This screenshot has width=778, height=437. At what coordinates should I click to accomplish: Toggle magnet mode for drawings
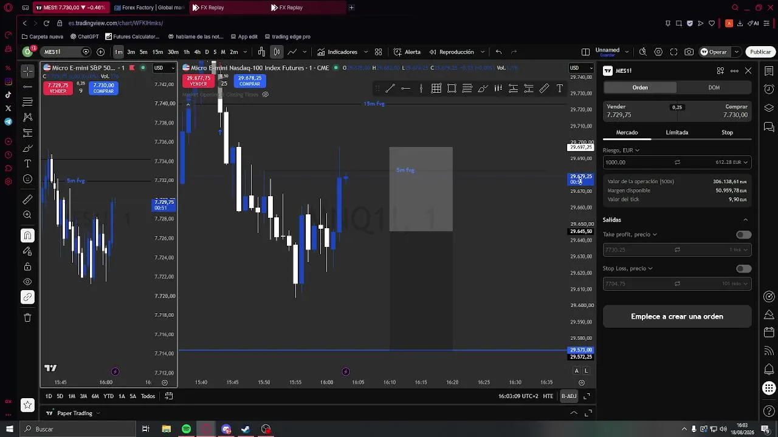point(27,235)
